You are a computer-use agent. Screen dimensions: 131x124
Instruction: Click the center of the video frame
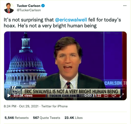coord(65,66)
